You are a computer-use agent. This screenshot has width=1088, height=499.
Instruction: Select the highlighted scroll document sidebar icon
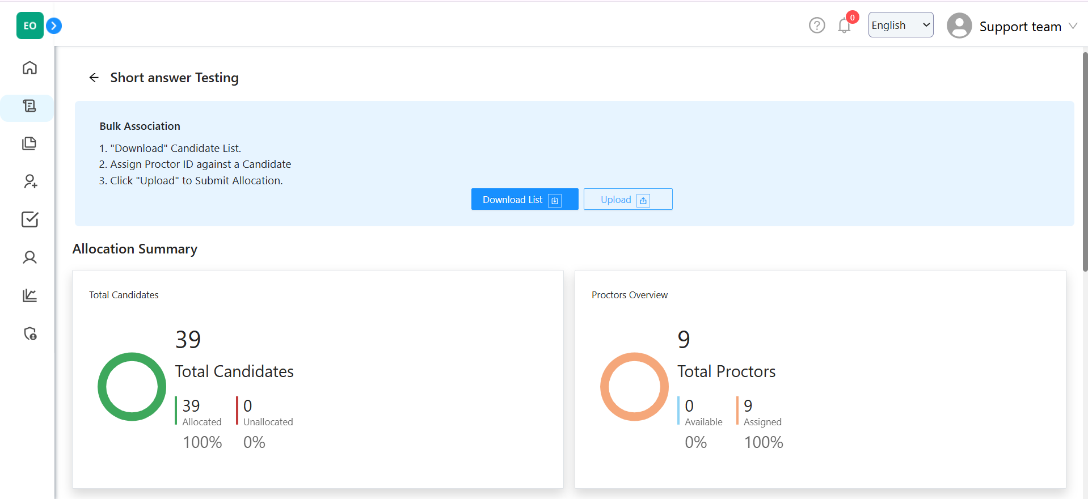(x=29, y=106)
